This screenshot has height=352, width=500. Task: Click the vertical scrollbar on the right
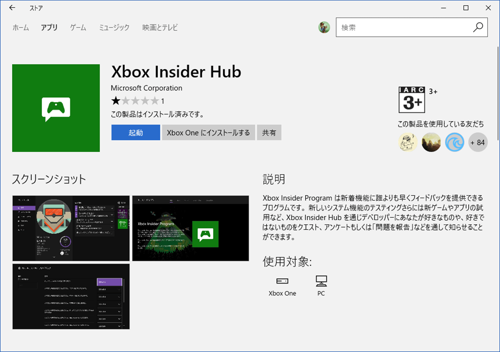pos(498,93)
